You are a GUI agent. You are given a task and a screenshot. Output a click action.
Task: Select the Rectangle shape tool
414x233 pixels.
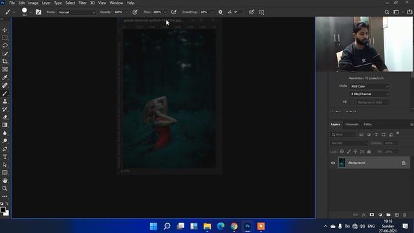(x=5, y=173)
